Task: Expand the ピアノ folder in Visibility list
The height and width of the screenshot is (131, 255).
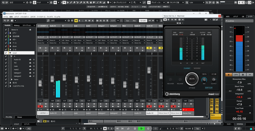Action: coord(11,33)
